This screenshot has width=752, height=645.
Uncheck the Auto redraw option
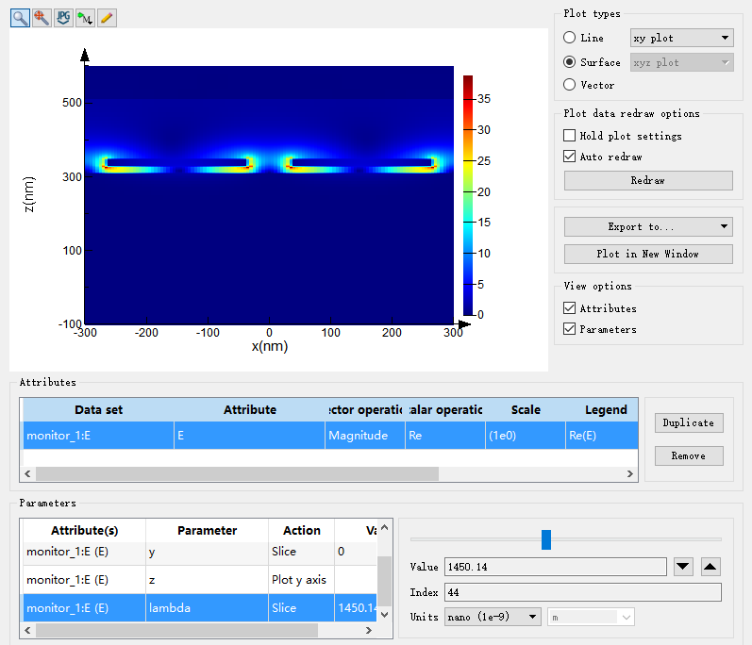click(x=569, y=157)
